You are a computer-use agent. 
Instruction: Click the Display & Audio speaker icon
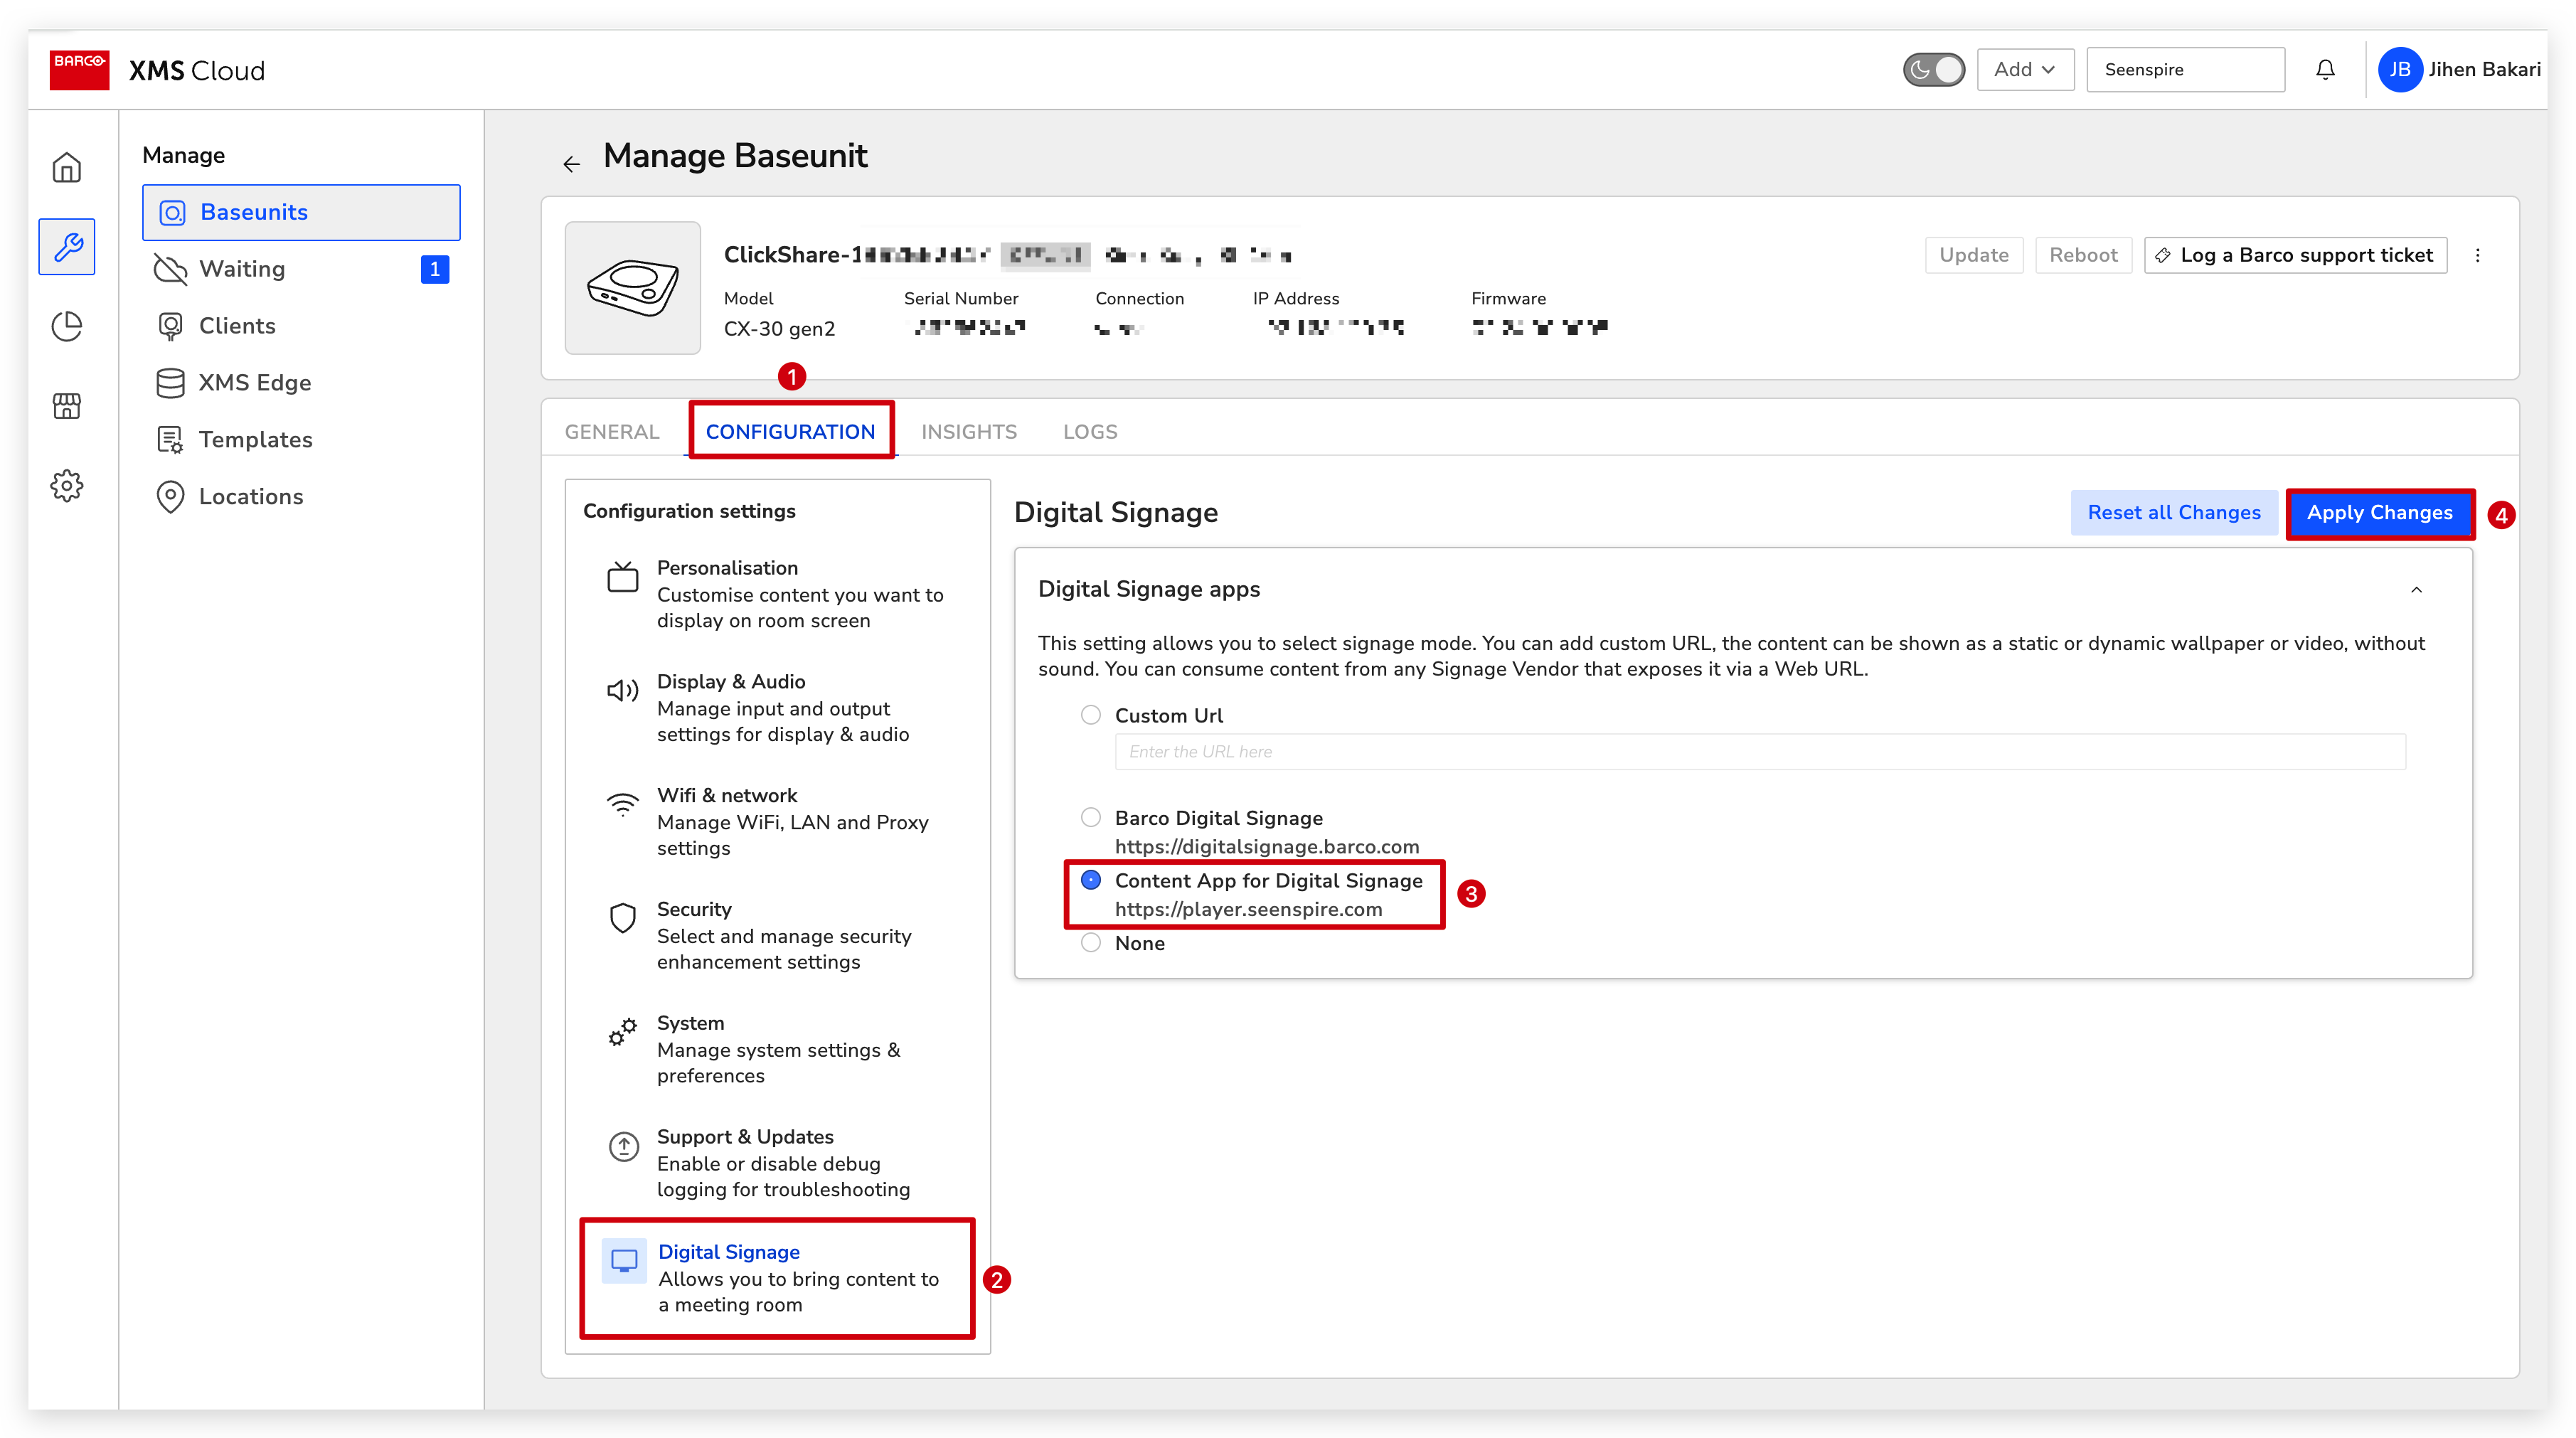pyautogui.click(x=623, y=691)
